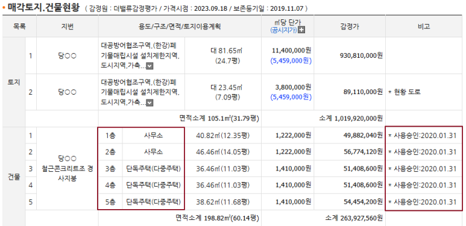
Task: Click 51,408,600원 in the 4층 row
Action: [x=363, y=185]
